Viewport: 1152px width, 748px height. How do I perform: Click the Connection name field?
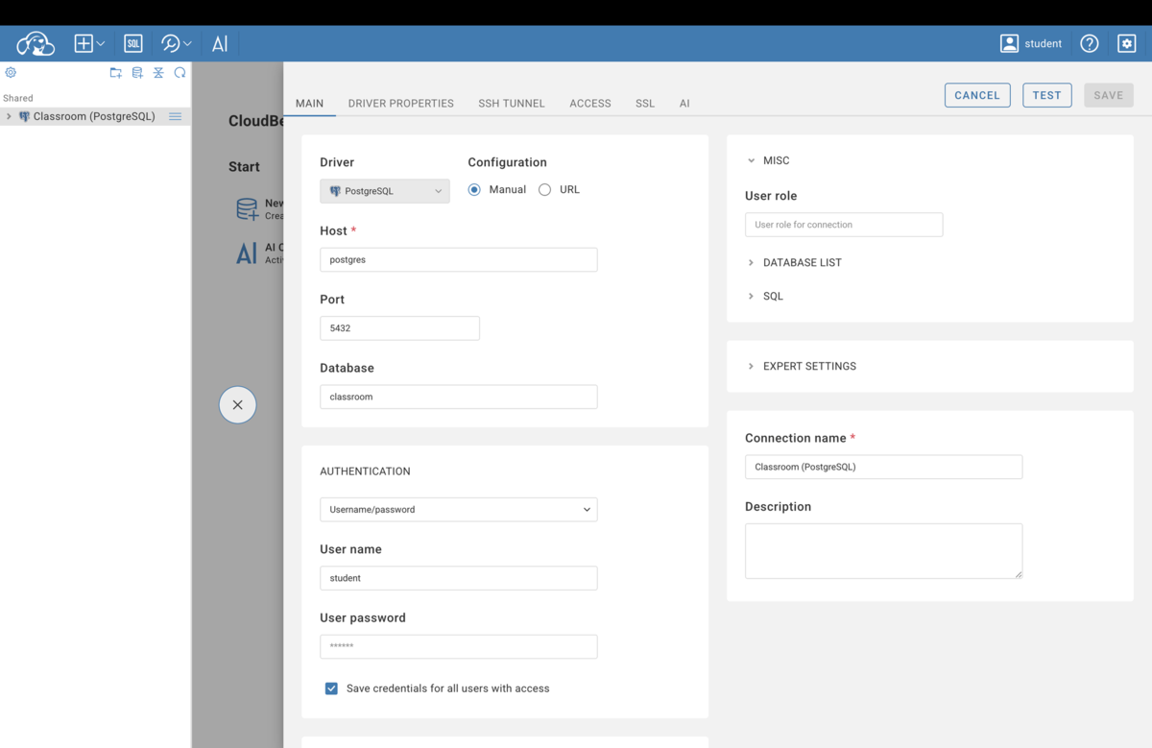click(x=883, y=467)
